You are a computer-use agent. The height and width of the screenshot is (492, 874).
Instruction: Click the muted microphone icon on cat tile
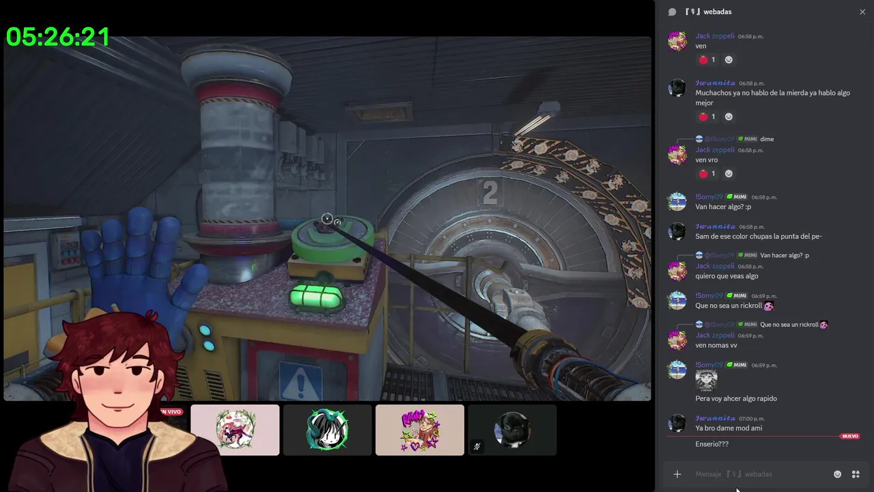[477, 446]
